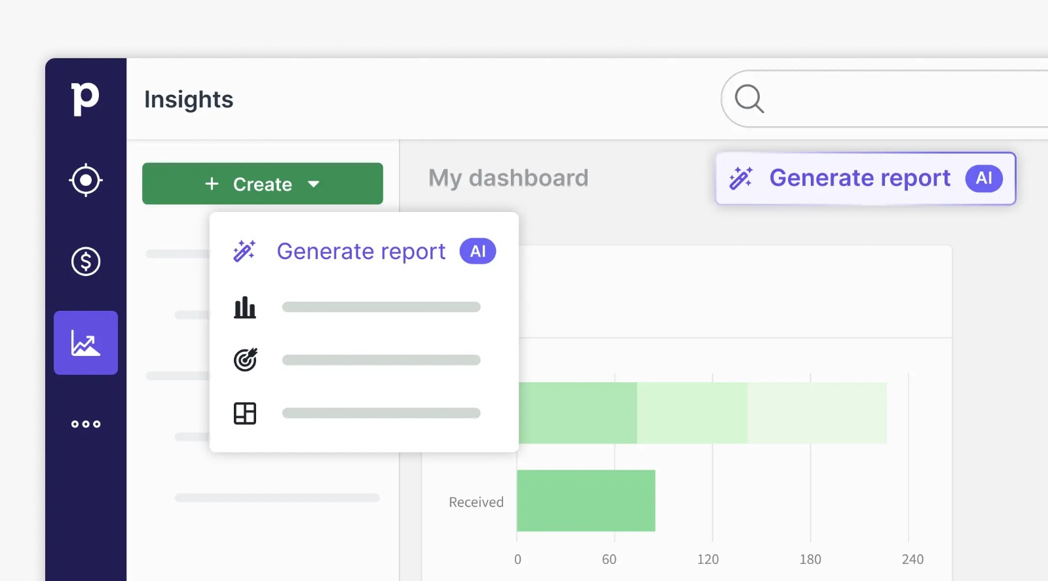
Task: Click the 180 axis value
Action: click(810, 559)
